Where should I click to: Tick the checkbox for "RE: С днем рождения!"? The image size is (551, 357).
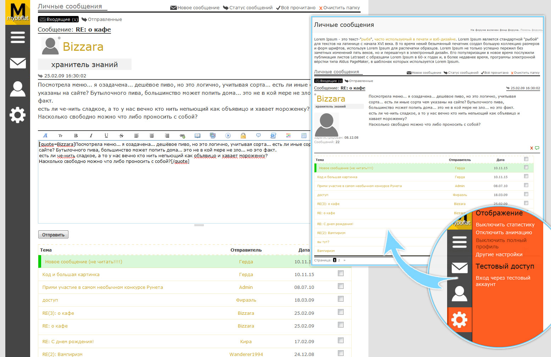tap(341, 341)
